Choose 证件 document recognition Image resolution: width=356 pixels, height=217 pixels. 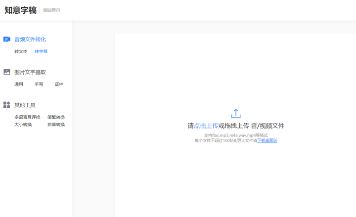tap(59, 84)
